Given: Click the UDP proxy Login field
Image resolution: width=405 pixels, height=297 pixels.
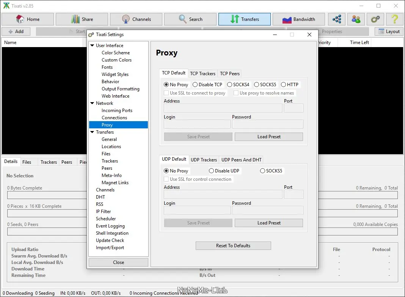Looking at the screenshot, I should pos(197,210).
